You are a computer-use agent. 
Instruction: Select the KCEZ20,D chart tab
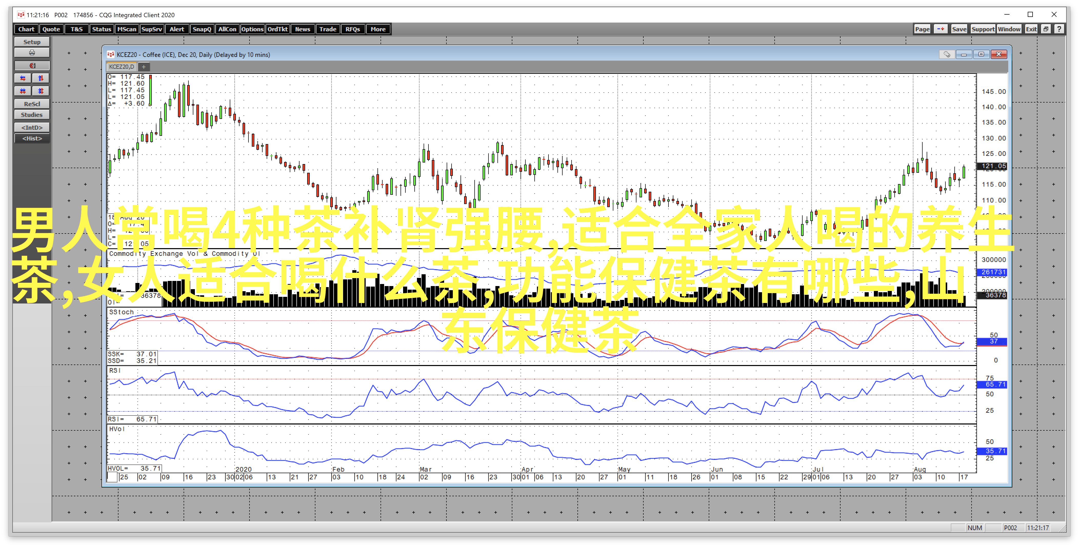[x=122, y=67]
